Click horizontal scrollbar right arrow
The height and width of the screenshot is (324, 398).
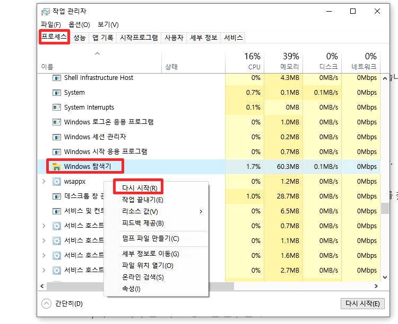point(376,286)
